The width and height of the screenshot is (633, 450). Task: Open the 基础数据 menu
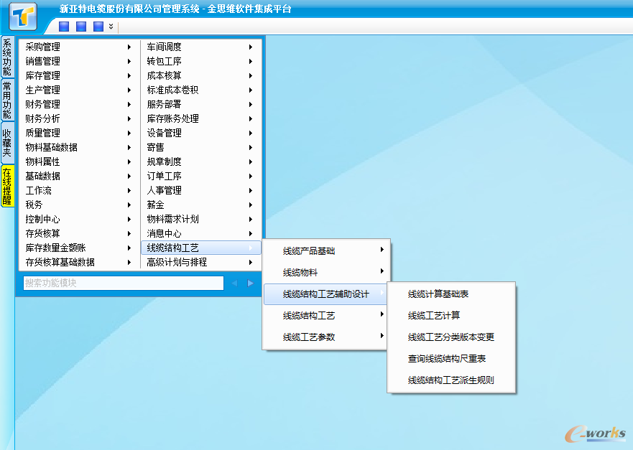(x=79, y=176)
